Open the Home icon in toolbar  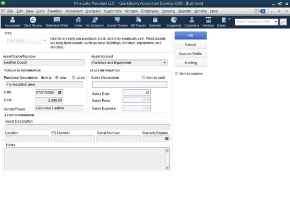pos(78,22)
